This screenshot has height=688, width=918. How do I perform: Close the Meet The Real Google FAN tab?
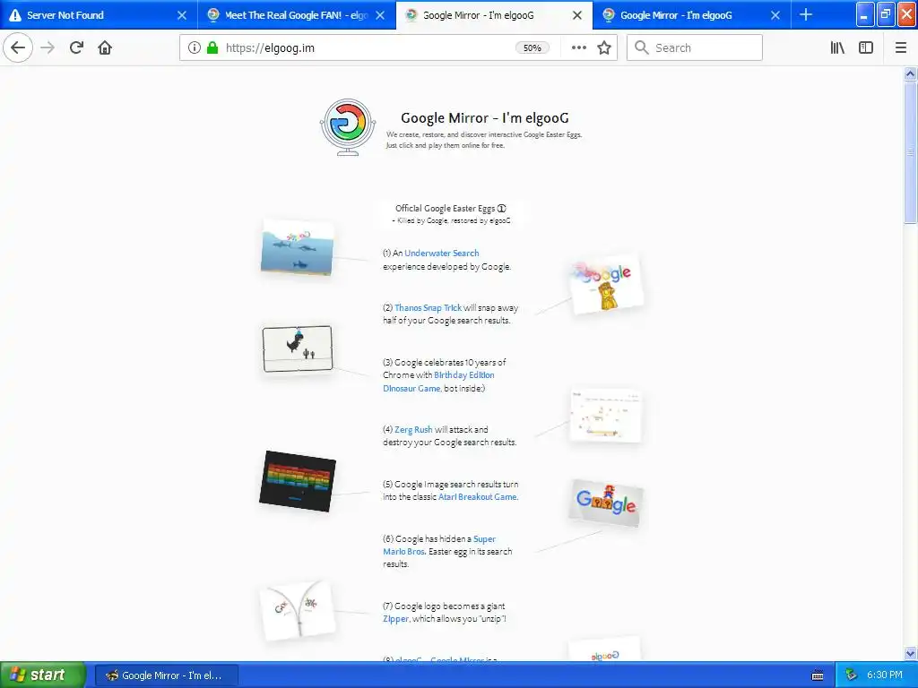coord(380,15)
